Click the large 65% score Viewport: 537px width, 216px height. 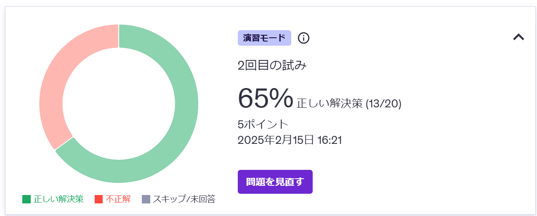(x=265, y=98)
